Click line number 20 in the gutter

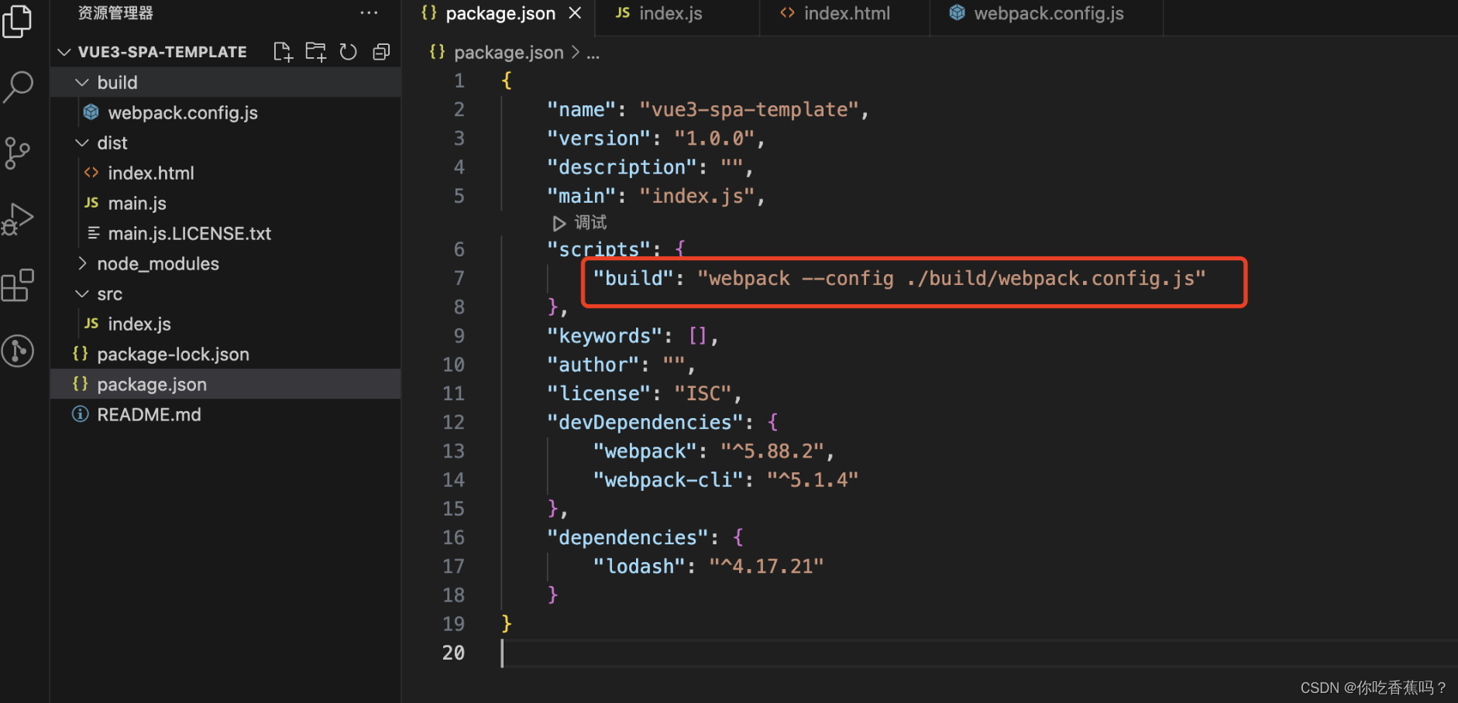pos(453,653)
